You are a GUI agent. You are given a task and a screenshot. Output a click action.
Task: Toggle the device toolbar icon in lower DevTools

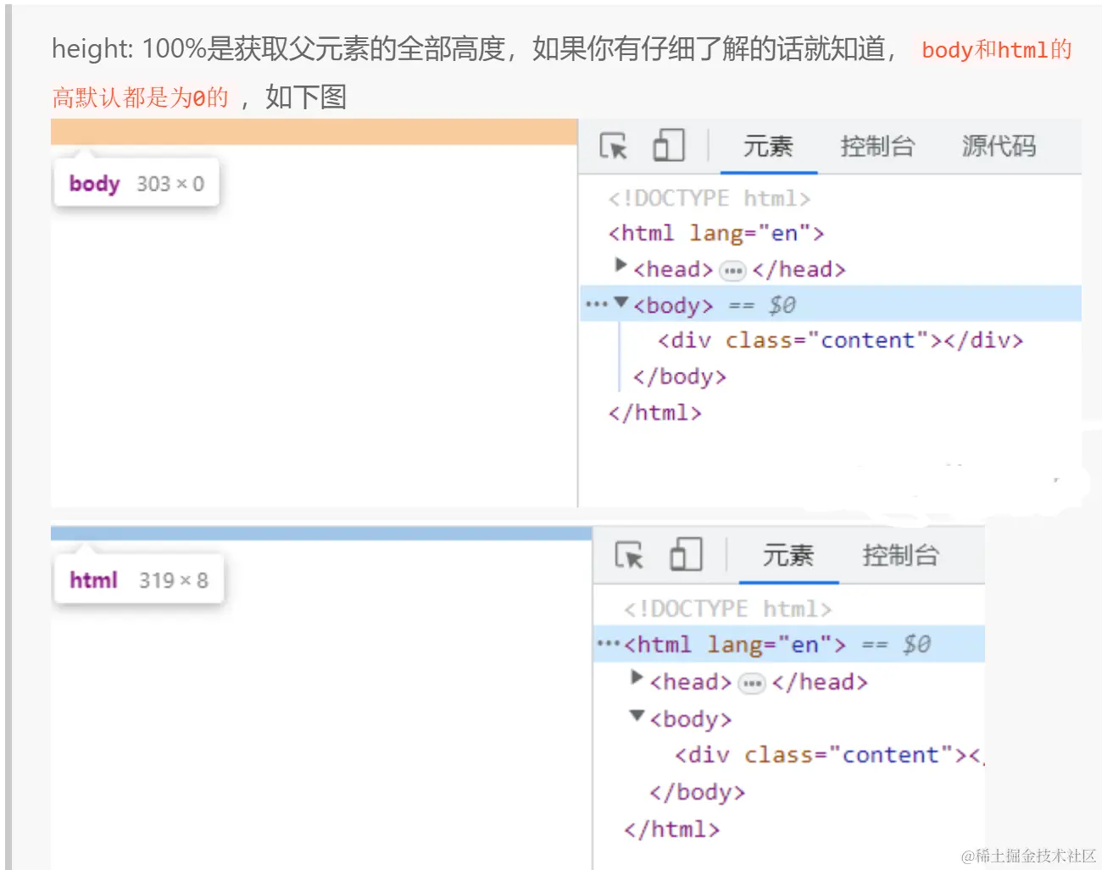point(687,555)
